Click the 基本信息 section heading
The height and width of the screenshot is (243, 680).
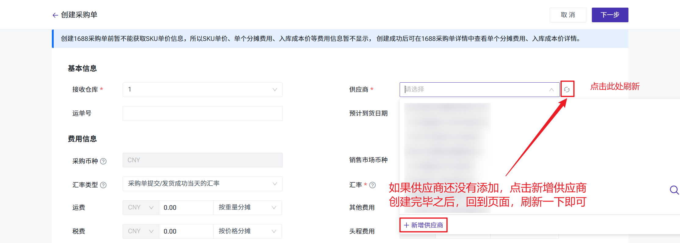82,68
